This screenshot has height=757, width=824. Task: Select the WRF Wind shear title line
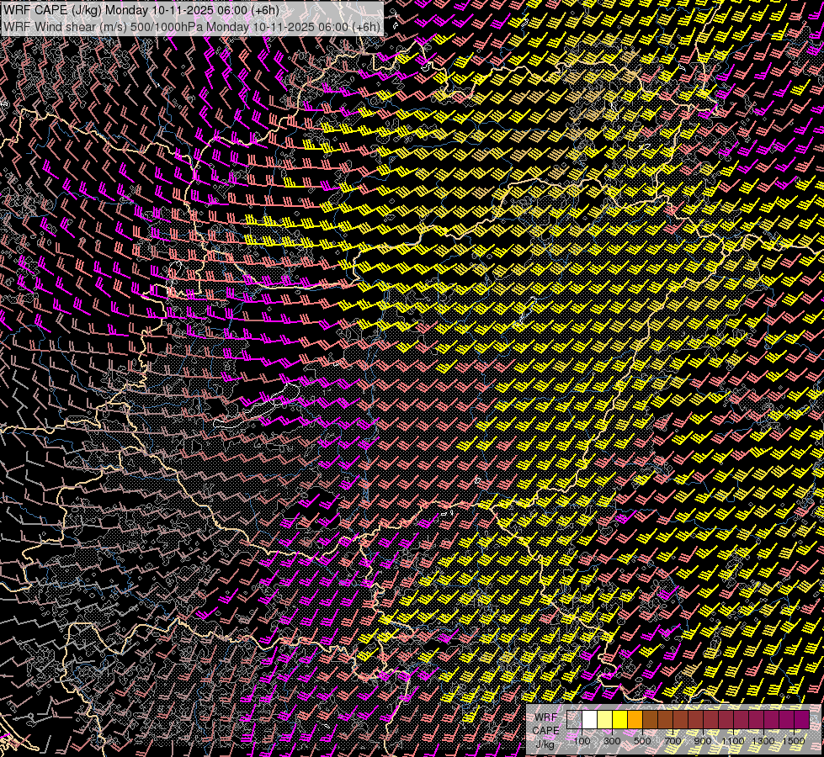pyautogui.click(x=192, y=26)
